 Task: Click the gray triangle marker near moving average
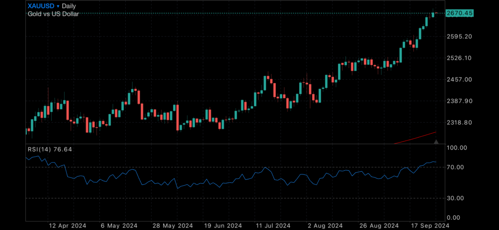coord(436,142)
